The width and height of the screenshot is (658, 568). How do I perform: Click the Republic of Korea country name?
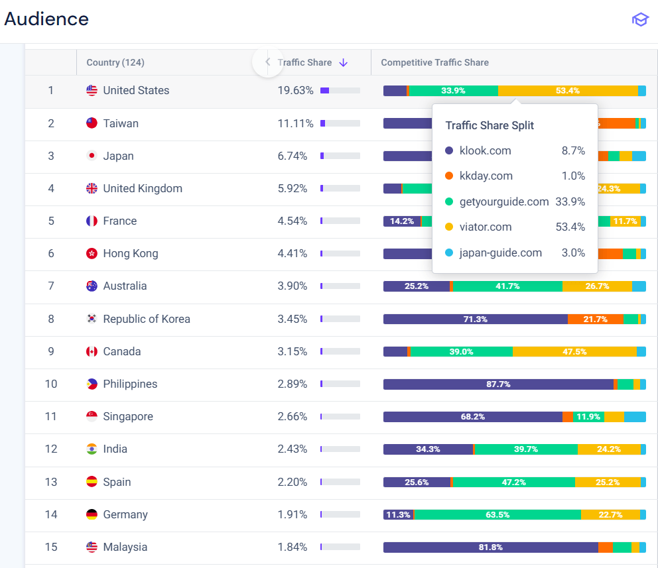point(147,319)
